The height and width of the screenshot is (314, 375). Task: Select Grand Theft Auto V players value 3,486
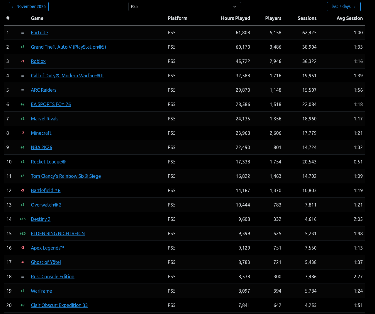pos(275,47)
